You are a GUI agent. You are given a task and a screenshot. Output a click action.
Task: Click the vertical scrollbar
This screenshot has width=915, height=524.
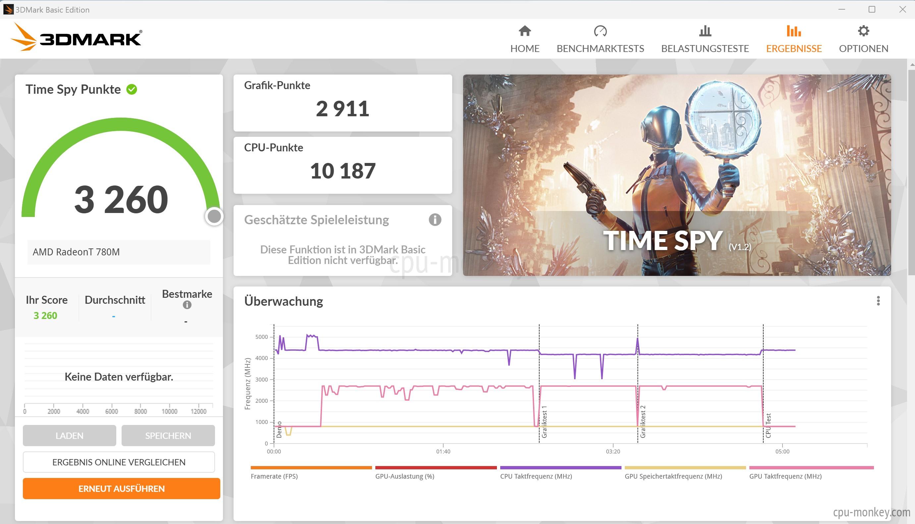tap(911, 173)
